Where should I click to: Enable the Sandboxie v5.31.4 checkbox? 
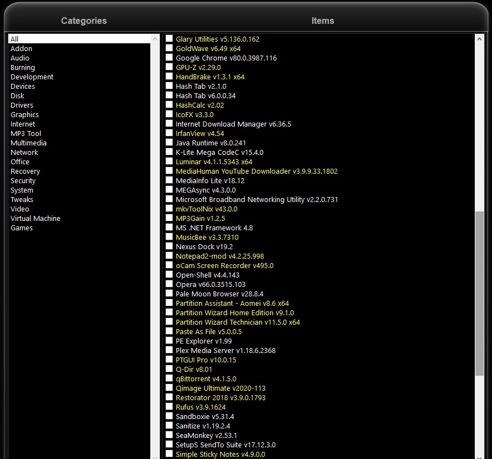pos(169,416)
